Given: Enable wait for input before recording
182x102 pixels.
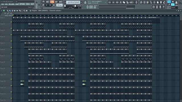Looking at the screenshot, I should (47, 2).
